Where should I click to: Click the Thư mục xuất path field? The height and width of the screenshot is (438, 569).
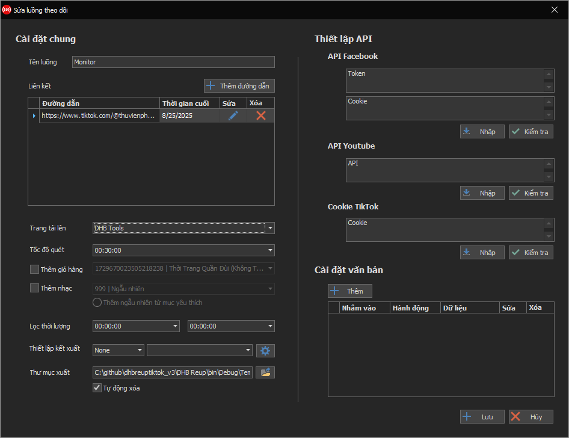click(173, 372)
